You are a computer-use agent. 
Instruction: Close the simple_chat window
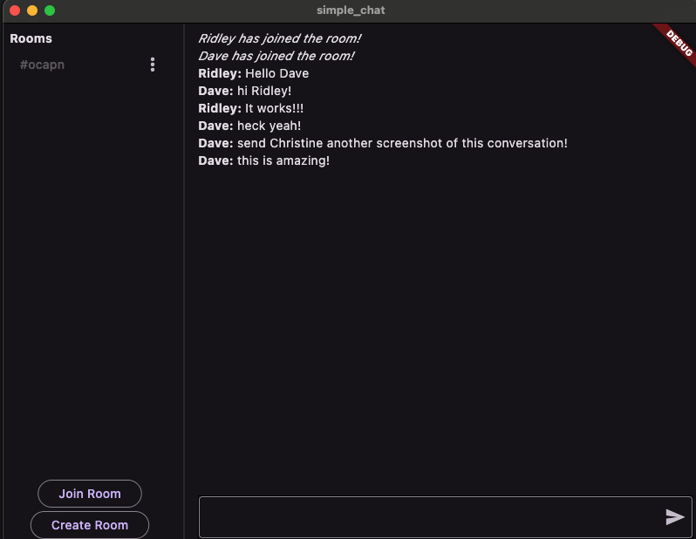(15, 10)
